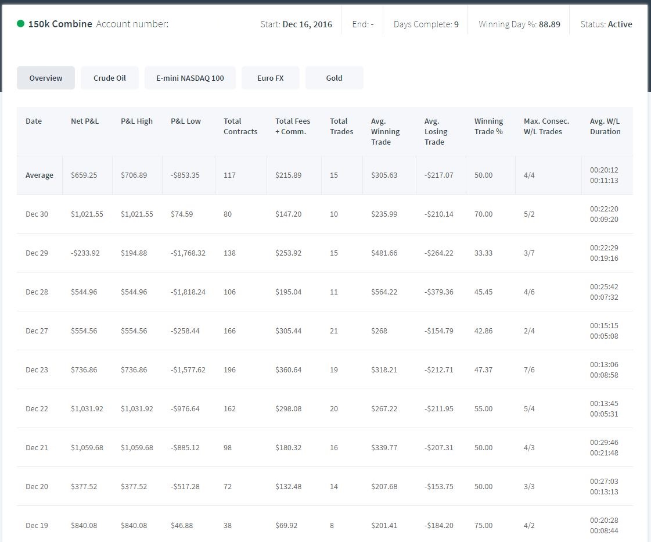The width and height of the screenshot is (651, 542).
Task: Click Dec 22 P&L Low -$976.64
Action: click(185, 409)
